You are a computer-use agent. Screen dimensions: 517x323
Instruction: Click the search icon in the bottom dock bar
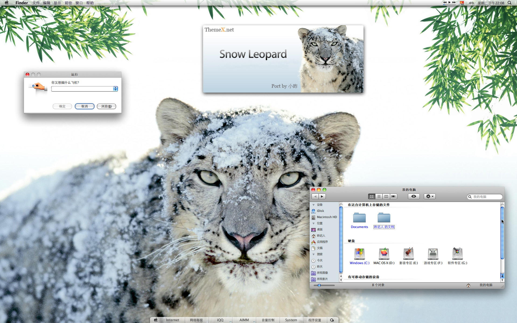pos(332,320)
